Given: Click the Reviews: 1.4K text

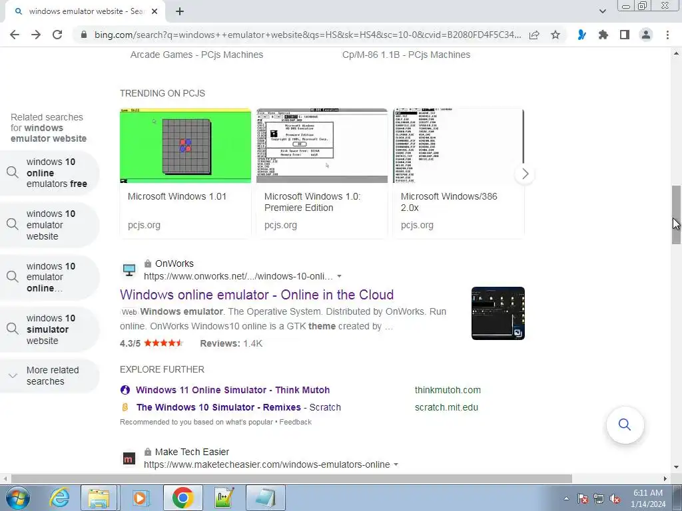Looking at the screenshot, I should tap(231, 343).
